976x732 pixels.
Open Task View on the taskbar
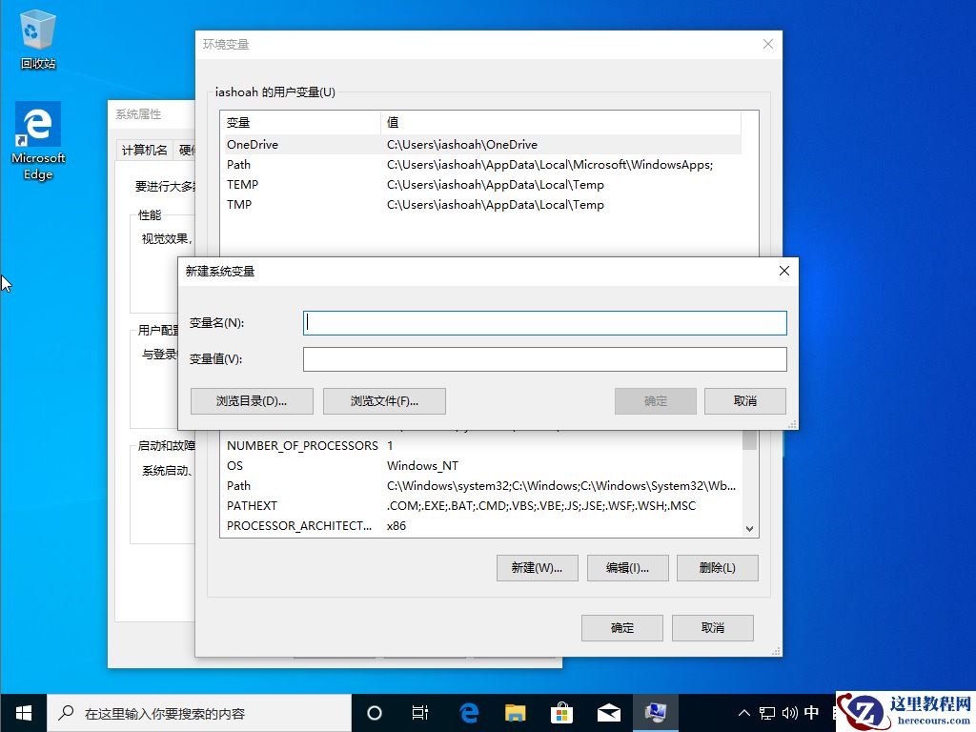point(420,712)
